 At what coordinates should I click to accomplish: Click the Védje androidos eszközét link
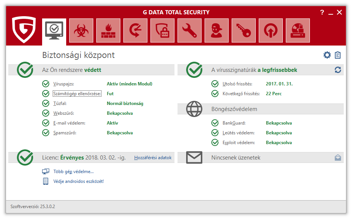point(78,181)
